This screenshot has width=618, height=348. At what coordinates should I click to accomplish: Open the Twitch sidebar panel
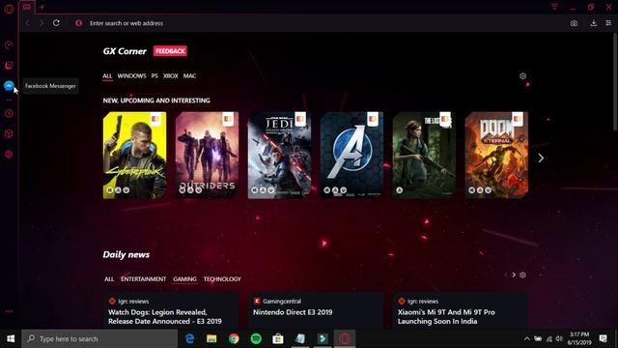pyautogui.click(x=9, y=65)
